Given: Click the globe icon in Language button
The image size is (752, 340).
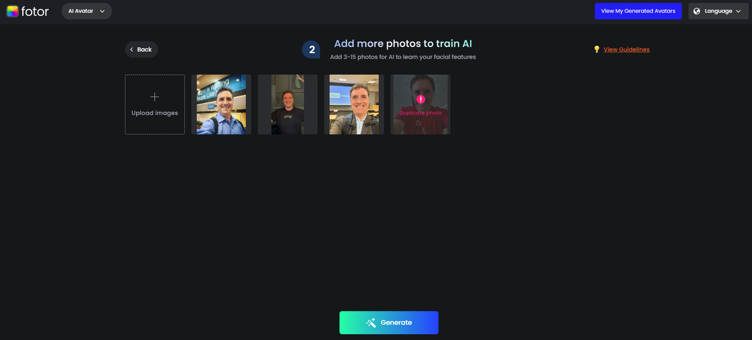Looking at the screenshot, I should pos(697,11).
